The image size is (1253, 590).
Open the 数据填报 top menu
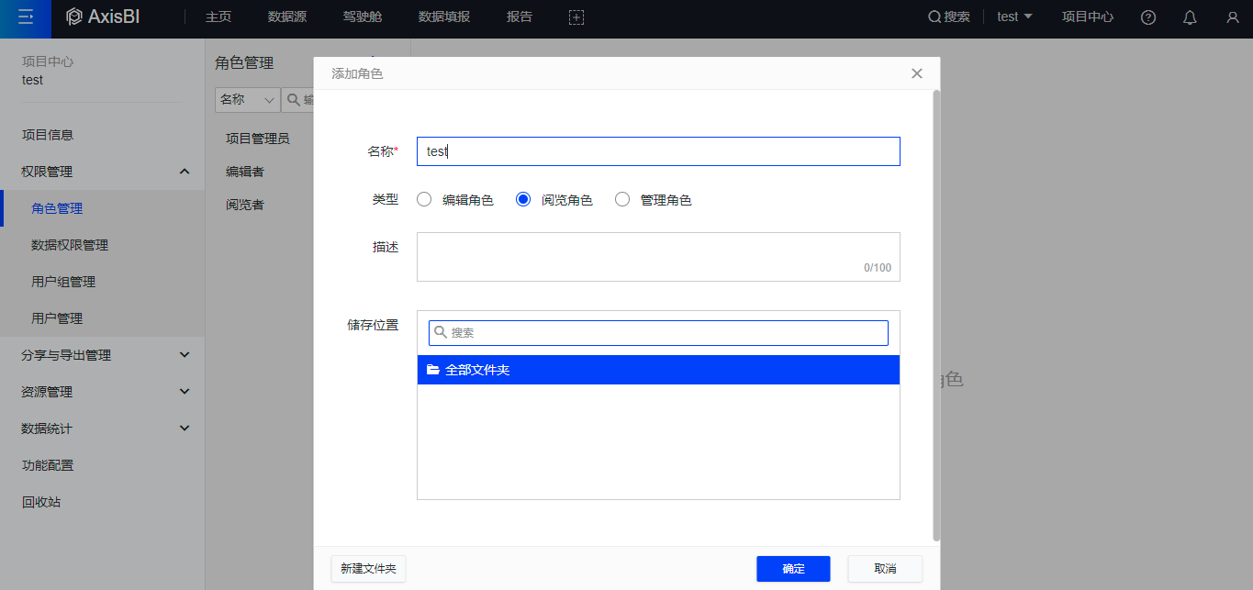click(443, 17)
